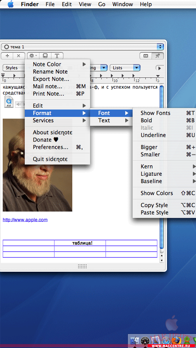Choose Show Colors
Viewport: 196px width, 348px height.
(164, 193)
